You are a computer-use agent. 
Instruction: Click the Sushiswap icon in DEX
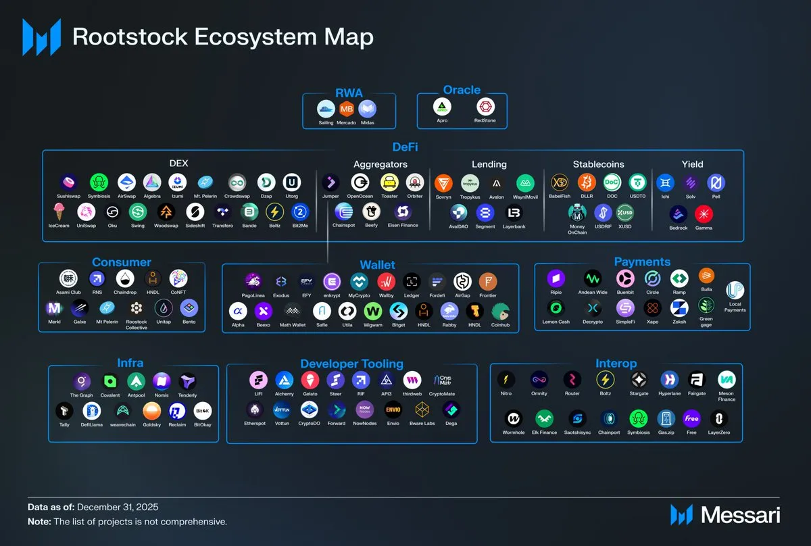(68, 182)
